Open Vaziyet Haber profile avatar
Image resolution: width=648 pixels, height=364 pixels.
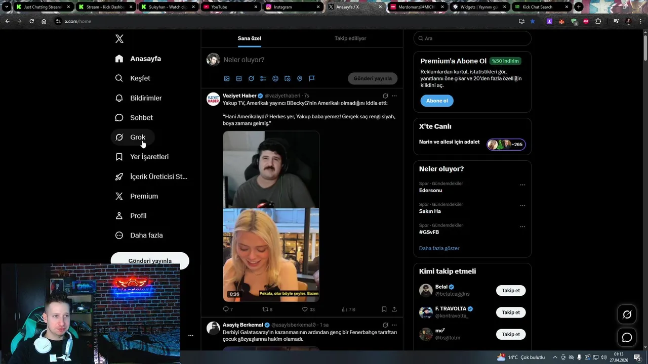click(213, 99)
